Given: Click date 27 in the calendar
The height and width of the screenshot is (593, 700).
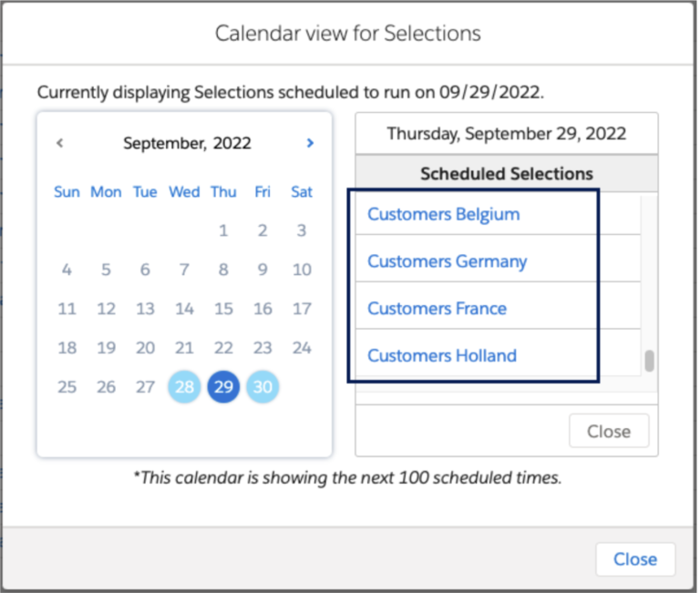Looking at the screenshot, I should [x=145, y=387].
